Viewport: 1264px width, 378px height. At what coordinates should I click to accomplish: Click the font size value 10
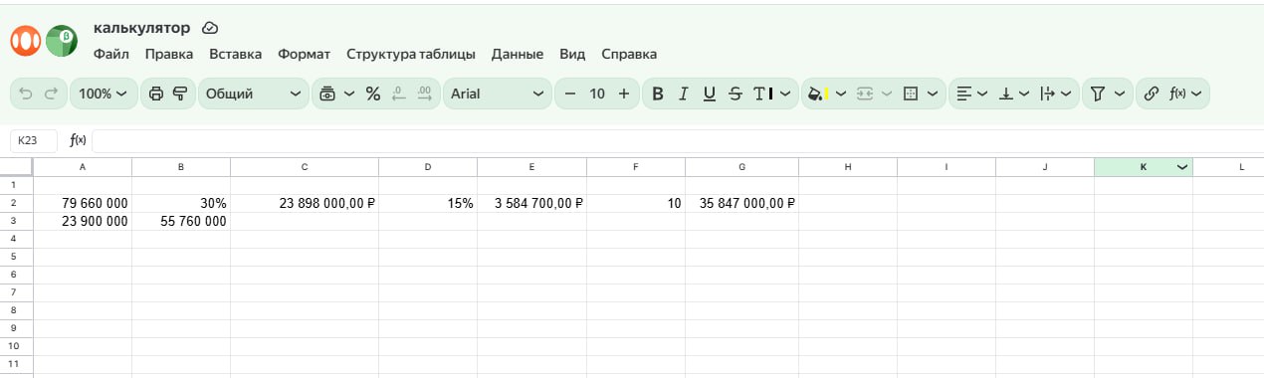tap(597, 94)
